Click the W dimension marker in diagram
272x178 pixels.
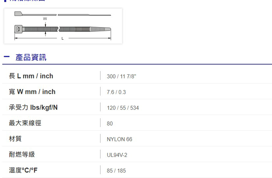point(45,19)
